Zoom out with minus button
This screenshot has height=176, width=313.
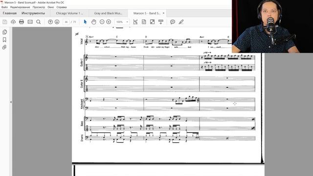pyautogui.click(x=102, y=22)
